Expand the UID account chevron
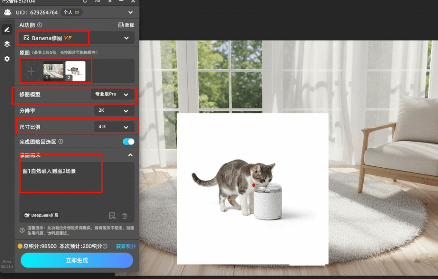Screen dimensions: 438x279 (130, 12)
